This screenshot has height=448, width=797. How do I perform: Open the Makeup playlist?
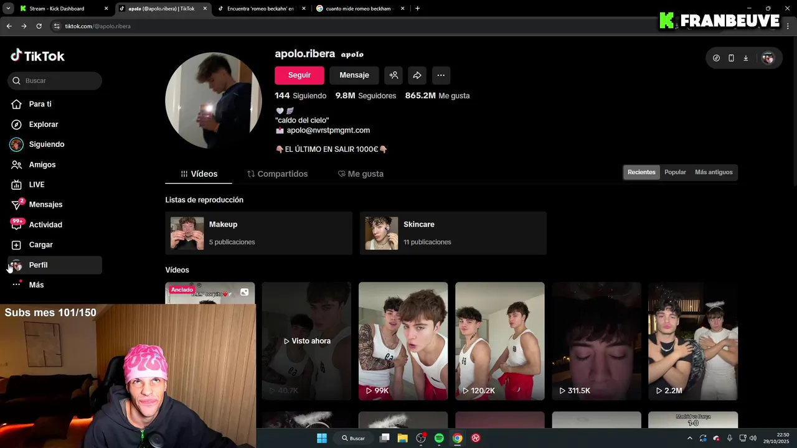pyautogui.click(x=258, y=233)
